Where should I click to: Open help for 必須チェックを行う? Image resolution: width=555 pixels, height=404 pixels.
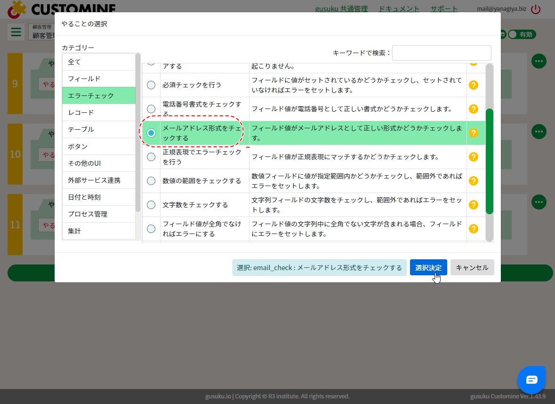pos(473,85)
